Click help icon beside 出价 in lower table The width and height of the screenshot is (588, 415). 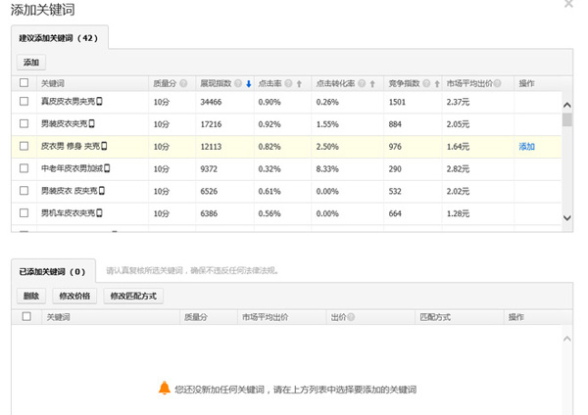pos(350,317)
